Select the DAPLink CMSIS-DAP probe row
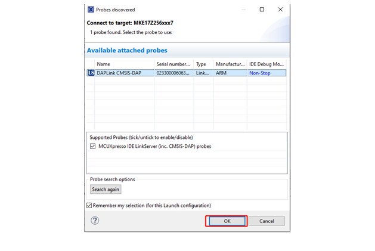 [x=187, y=73]
